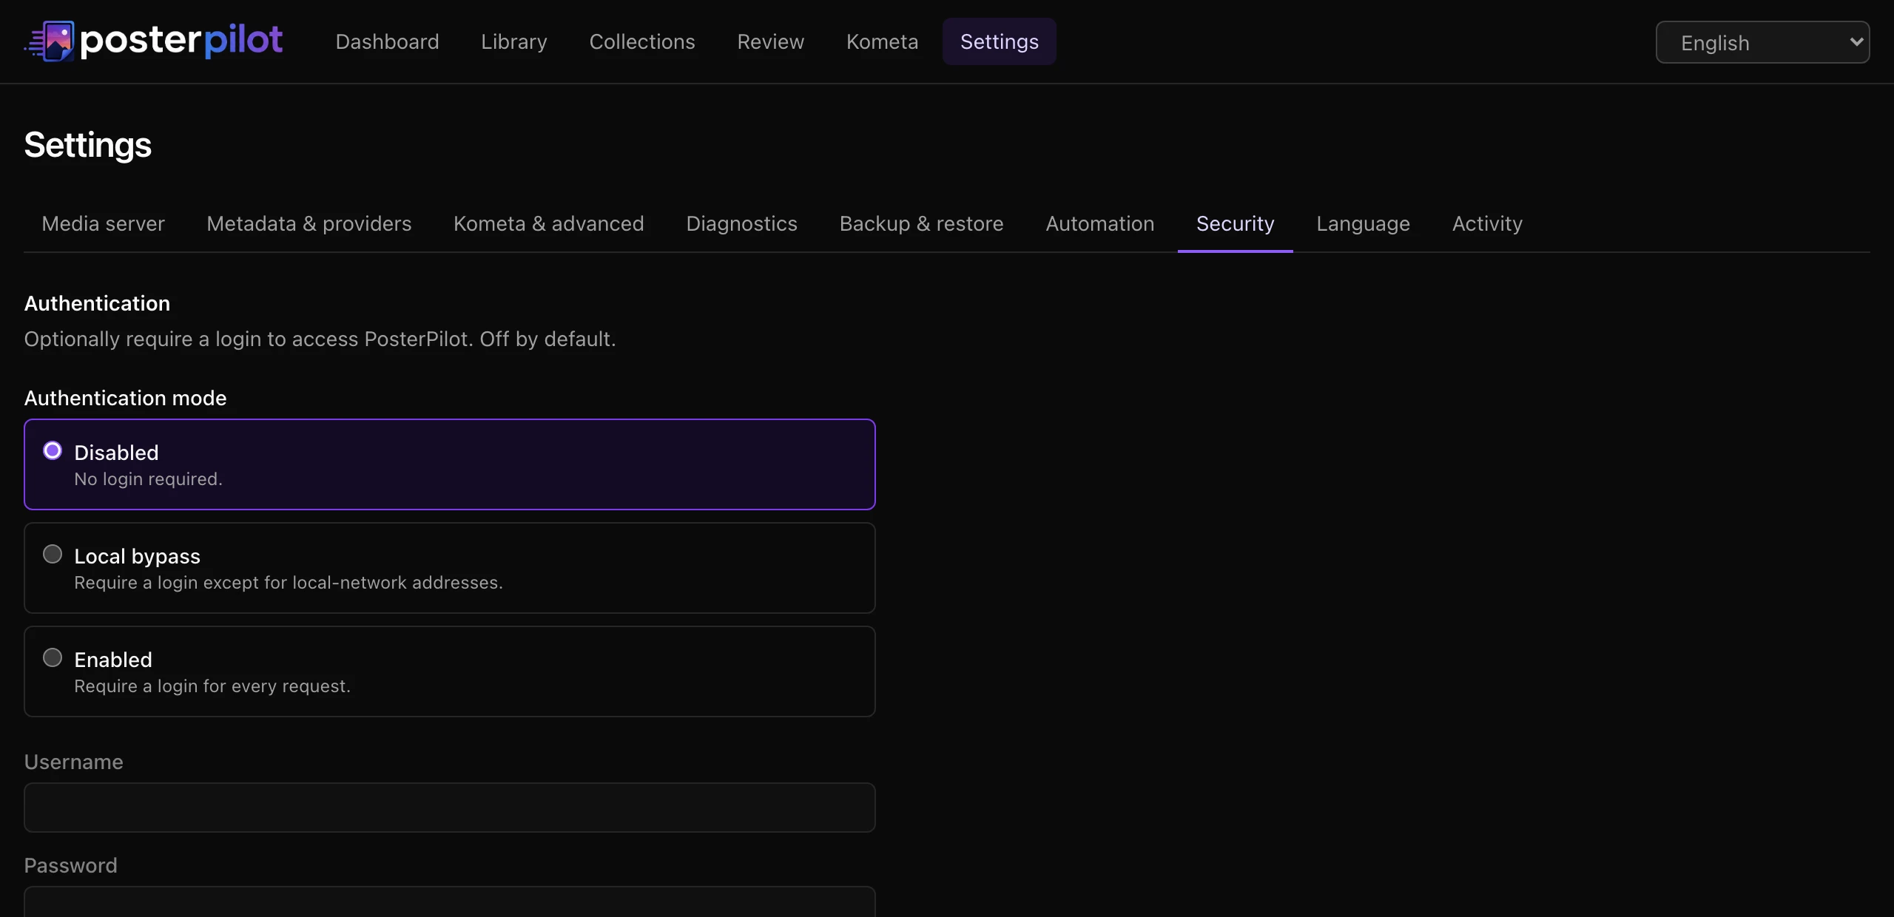1894x917 pixels.
Task: Select the Enabled authentication radio button
Action: (53, 657)
